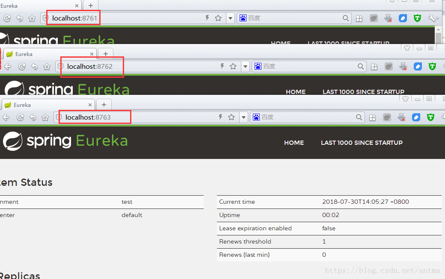Click the search magnifier in localhost:8761 window

[345, 18]
